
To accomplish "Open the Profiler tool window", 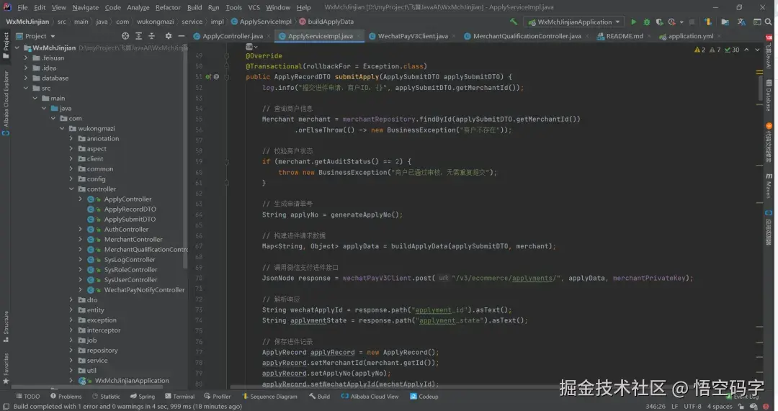I will pos(218,397).
